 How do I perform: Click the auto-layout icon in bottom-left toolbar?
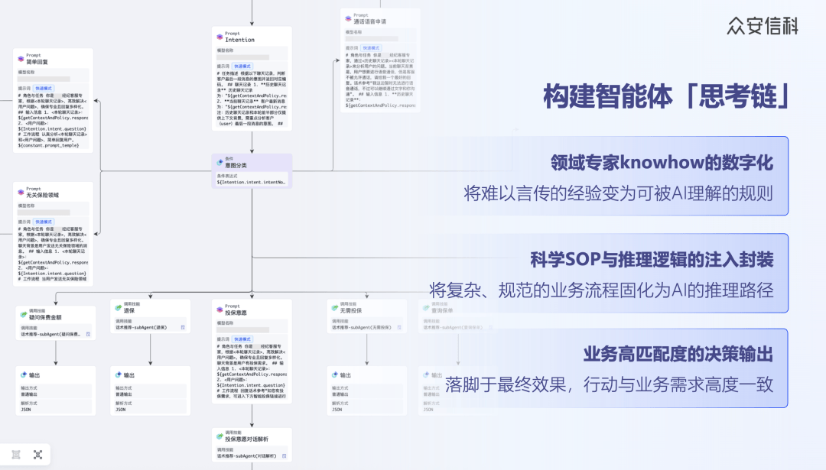16,454
